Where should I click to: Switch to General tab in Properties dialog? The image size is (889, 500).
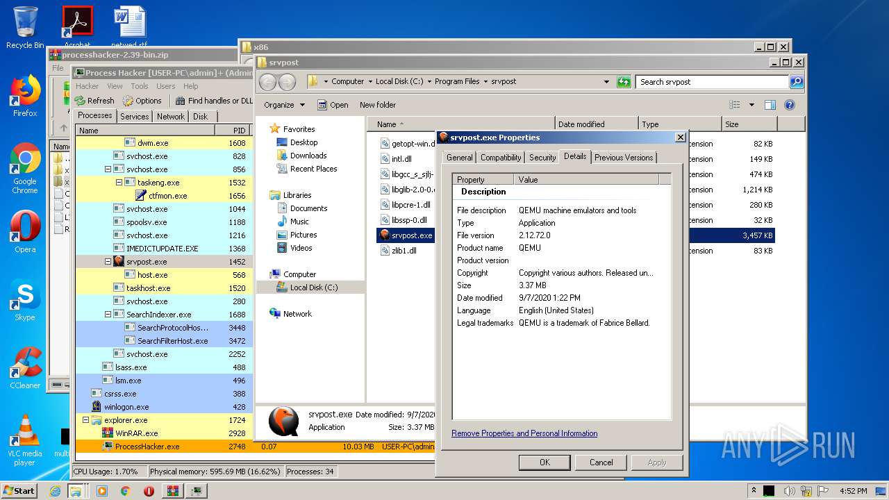(459, 158)
